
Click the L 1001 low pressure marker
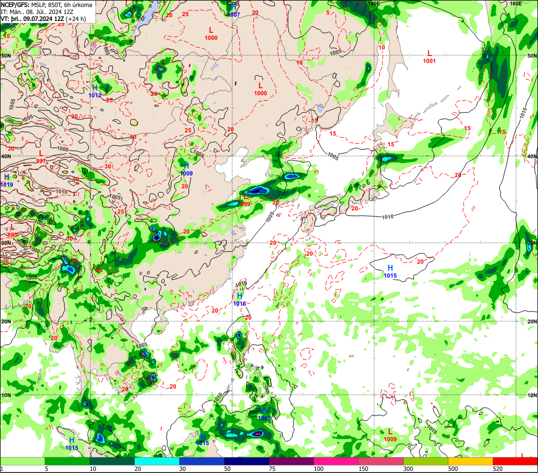coord(429,57)
